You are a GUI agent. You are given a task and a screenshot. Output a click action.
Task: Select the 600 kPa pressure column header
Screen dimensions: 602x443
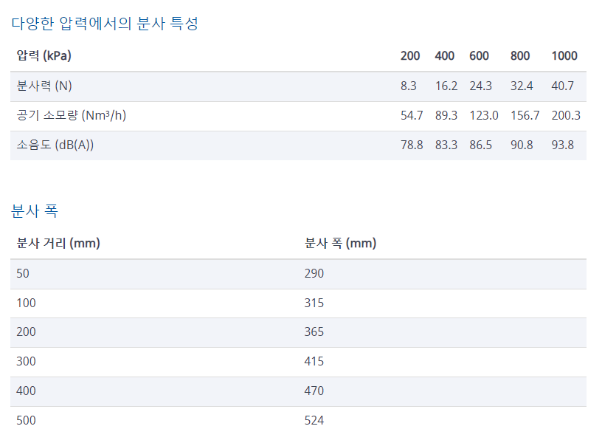click(479, 56)
